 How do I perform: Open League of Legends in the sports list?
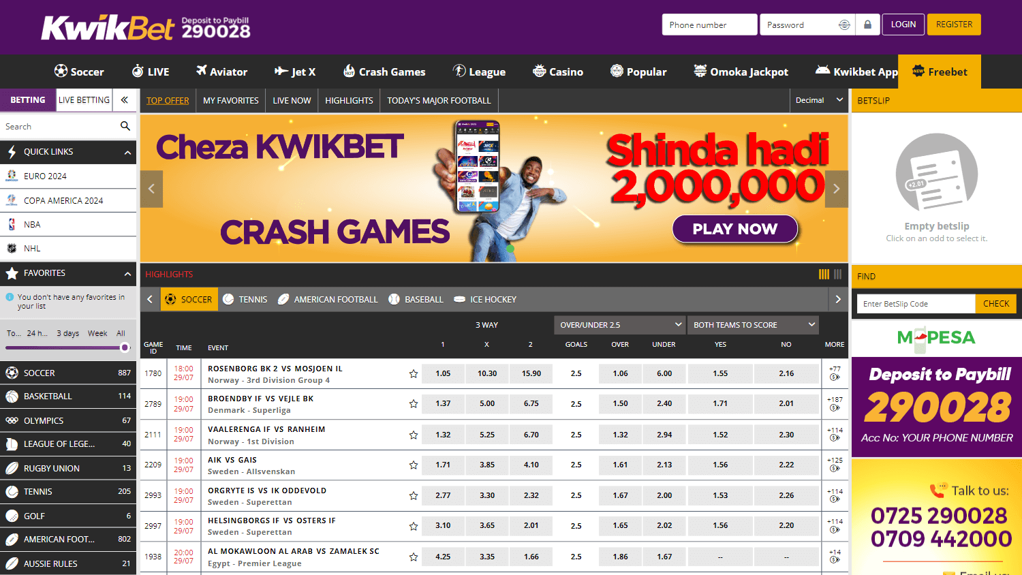point(68,444)
